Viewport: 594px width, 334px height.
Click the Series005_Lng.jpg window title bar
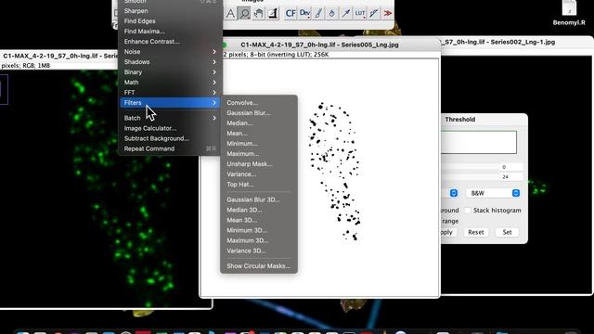[x=319, y=45]
